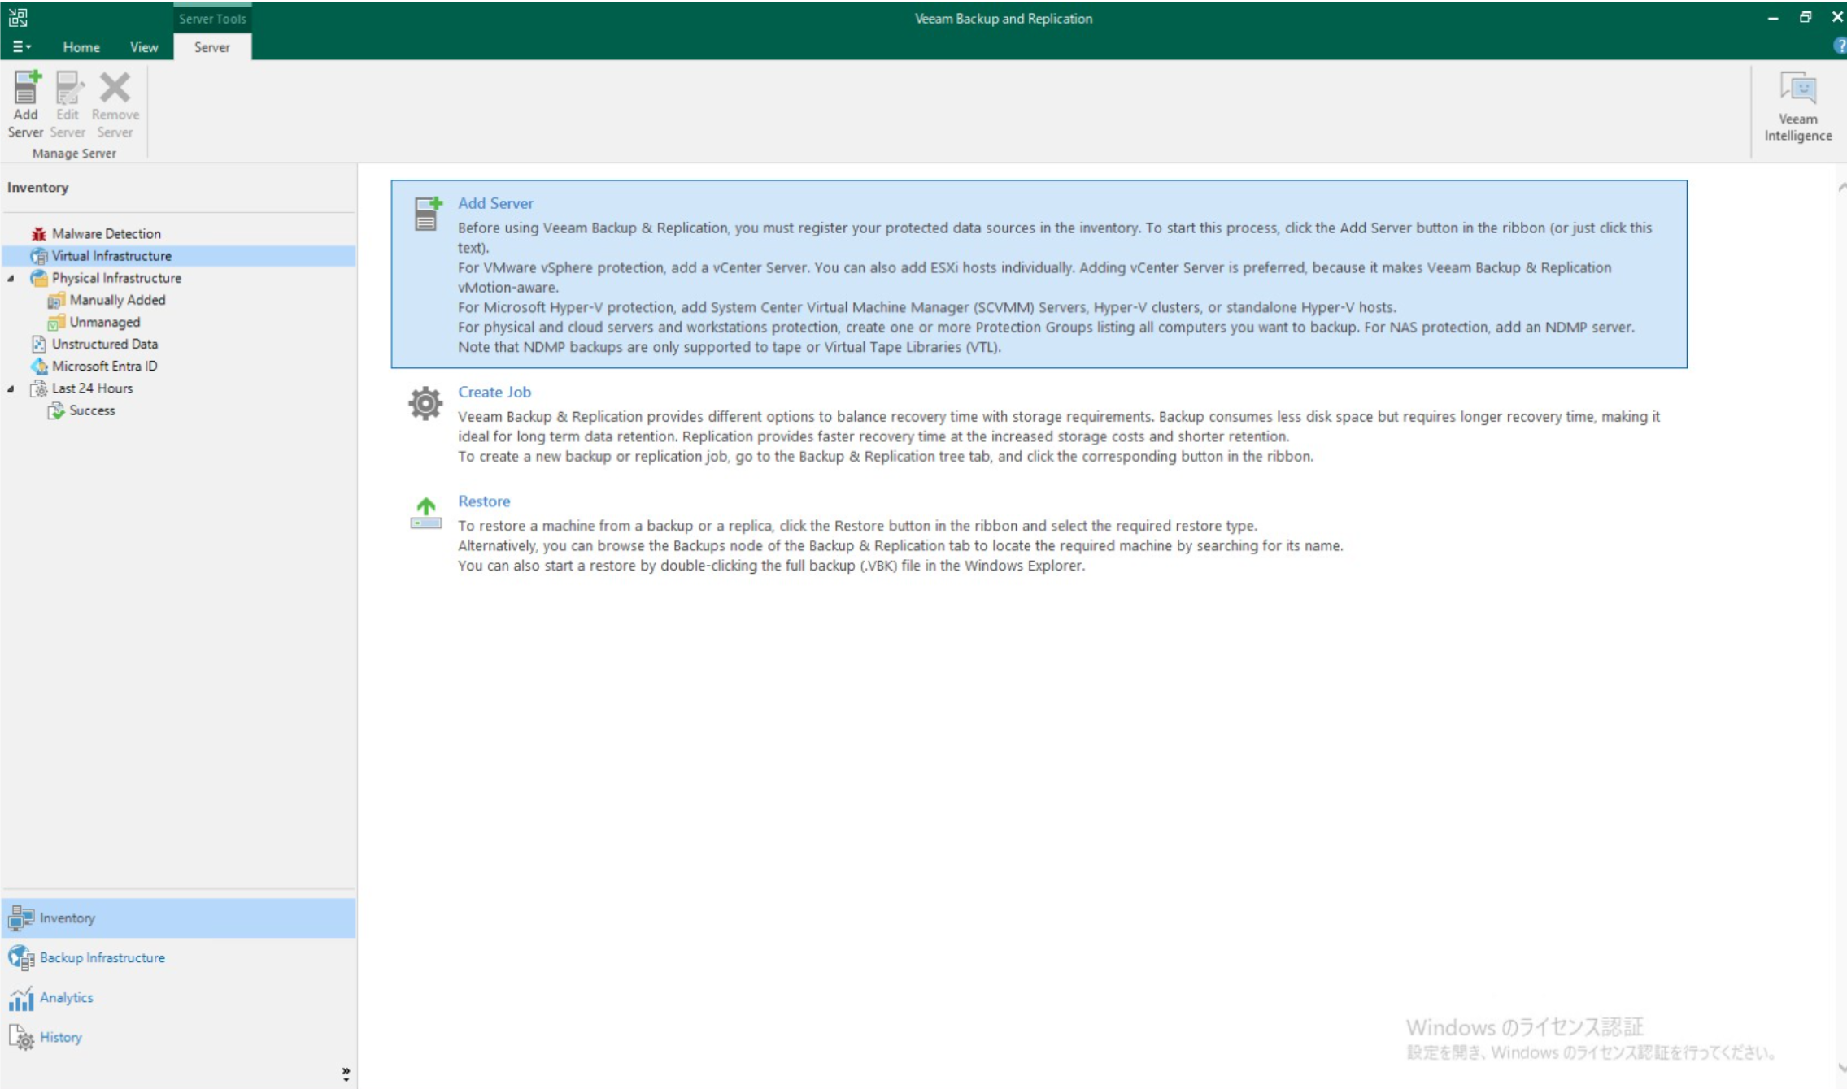Click the Malware Detection bug icon
This screenshot has height=1089, width=1847.
click(x=38, y=234)
